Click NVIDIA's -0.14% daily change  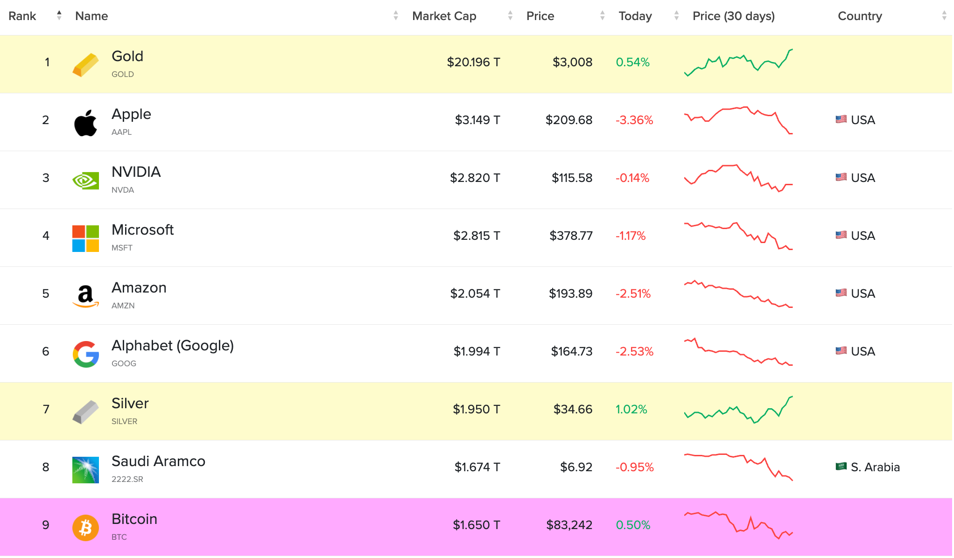click(632, 178)
